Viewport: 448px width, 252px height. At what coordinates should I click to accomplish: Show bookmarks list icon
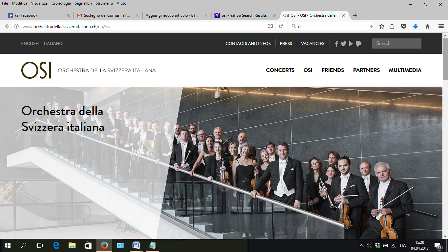(x=392, y=27)
